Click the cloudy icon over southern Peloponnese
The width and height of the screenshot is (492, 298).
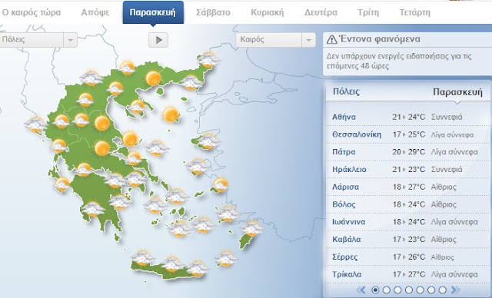click(x=93, y=209)
